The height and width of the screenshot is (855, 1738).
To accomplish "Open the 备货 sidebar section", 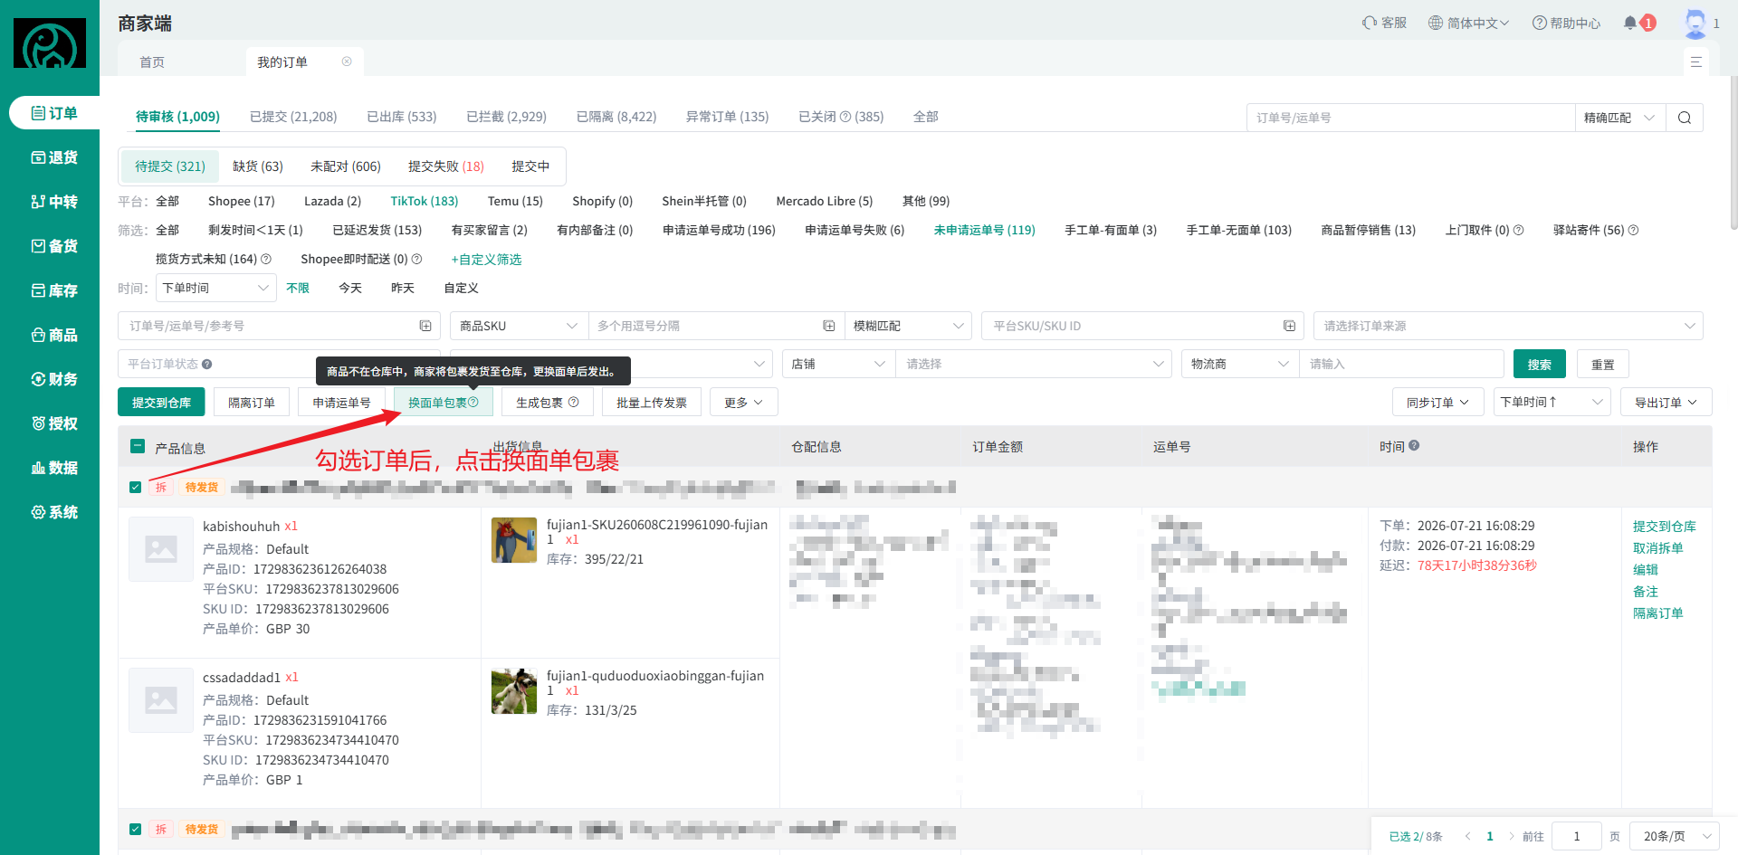I will click(x=54, y=246).
